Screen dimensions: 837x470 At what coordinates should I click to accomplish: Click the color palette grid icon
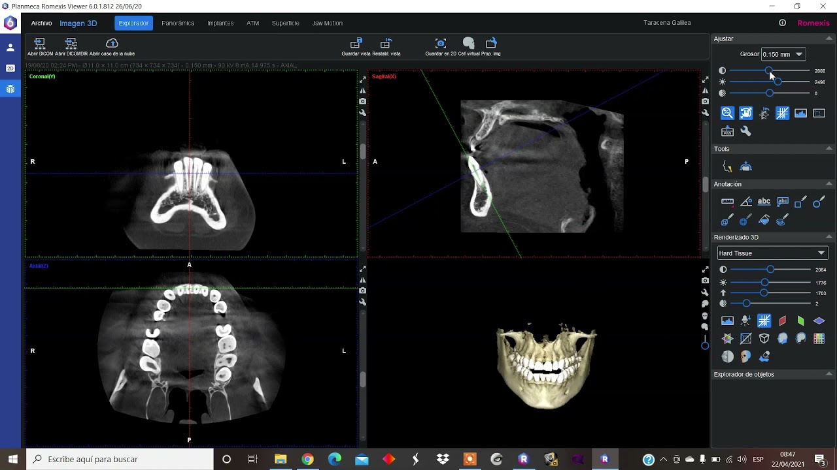pos(819,339)
